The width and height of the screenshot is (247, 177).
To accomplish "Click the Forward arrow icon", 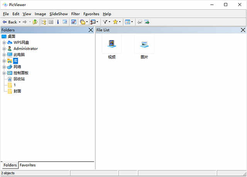I will click(x=25, y=22).
